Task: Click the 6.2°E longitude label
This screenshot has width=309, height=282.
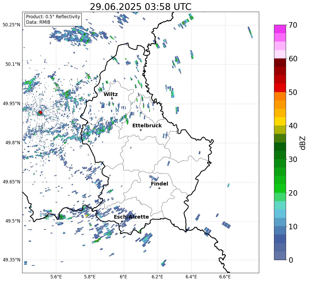Action: click(x=157, y=277)
